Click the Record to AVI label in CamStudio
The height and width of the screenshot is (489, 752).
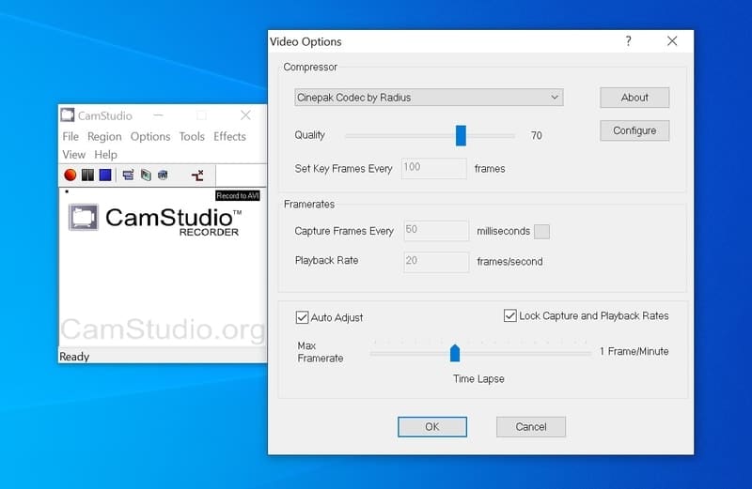tap(238, 195)
